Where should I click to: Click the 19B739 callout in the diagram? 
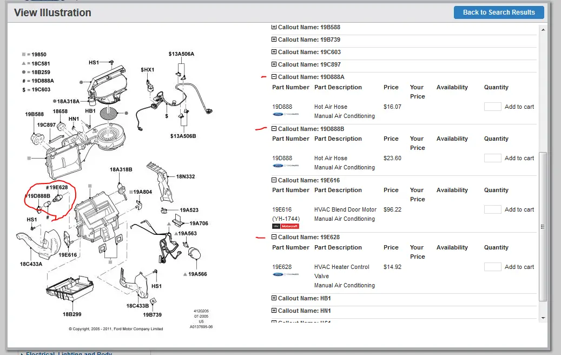point(153,315)
